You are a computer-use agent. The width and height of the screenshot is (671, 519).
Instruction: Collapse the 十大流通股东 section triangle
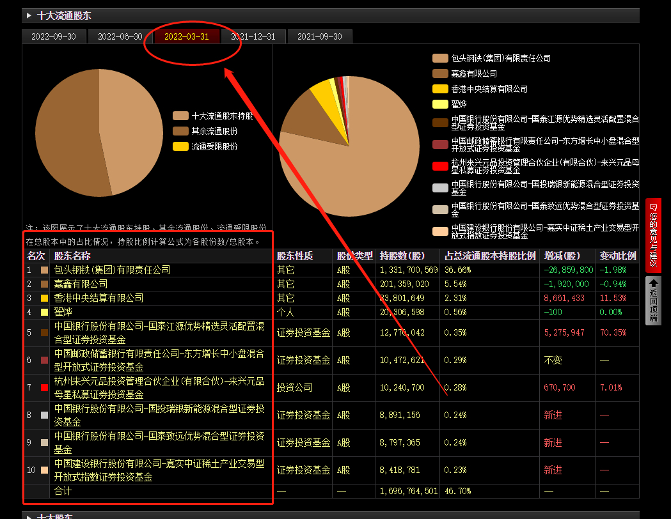pyautogui.click(x=29, y=15)
